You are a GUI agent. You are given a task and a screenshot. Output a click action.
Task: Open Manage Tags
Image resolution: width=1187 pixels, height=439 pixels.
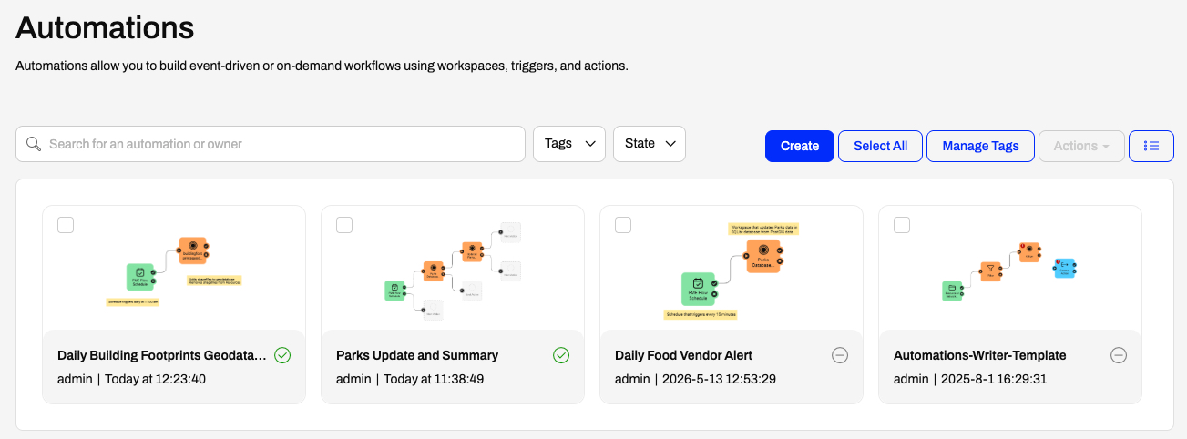pos(980,146)
